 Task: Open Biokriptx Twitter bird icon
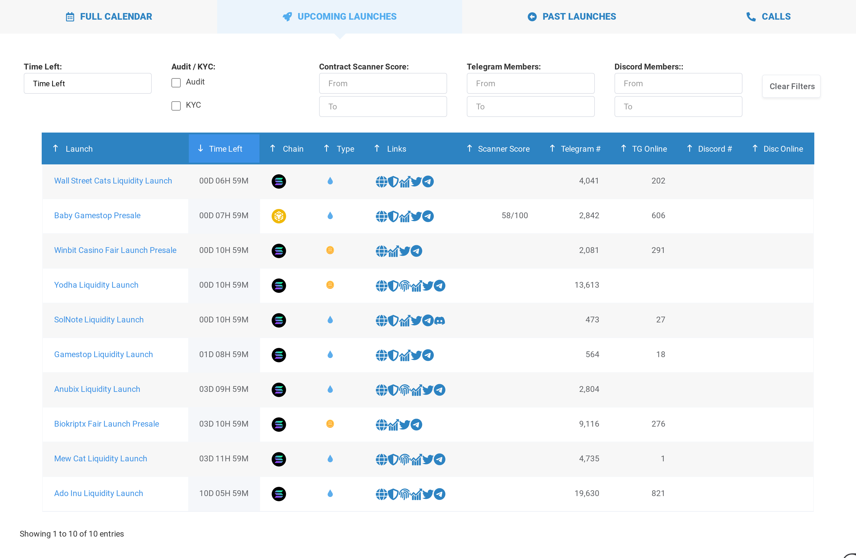tap(405, 425)
